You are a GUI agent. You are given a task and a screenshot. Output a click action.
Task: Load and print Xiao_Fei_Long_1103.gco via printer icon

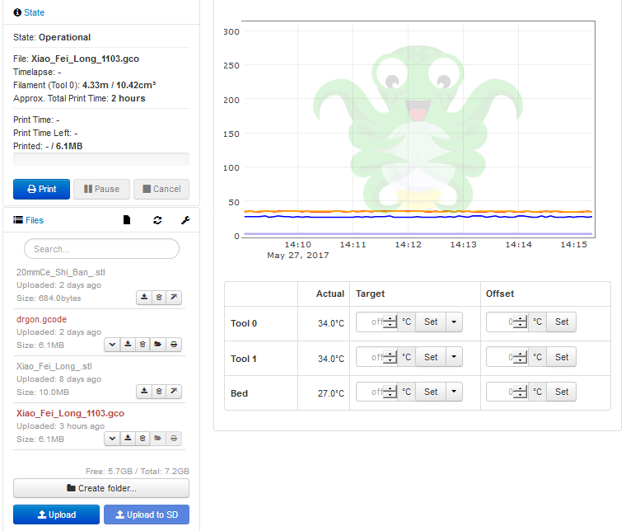tap(174, 439)
